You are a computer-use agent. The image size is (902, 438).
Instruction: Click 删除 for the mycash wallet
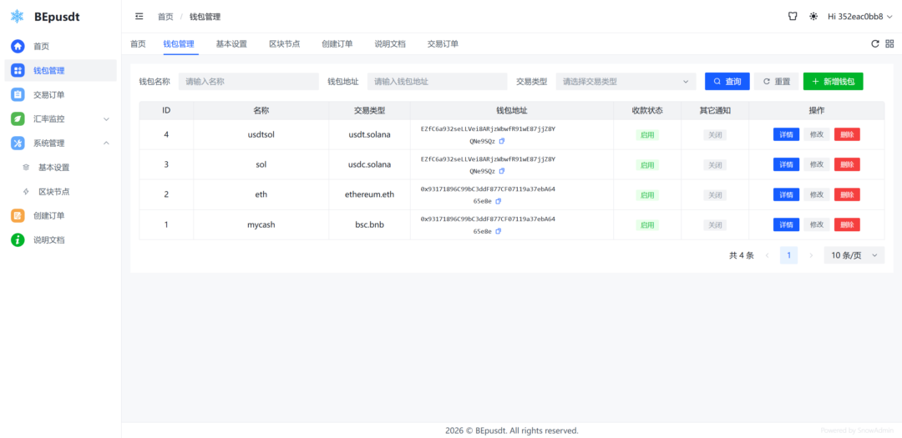pos(848,224)
